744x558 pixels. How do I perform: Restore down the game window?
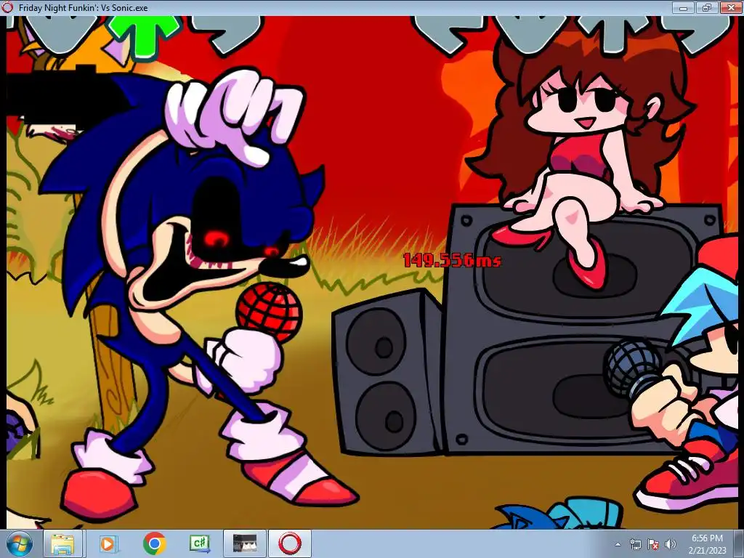click(x=706, y=7)
